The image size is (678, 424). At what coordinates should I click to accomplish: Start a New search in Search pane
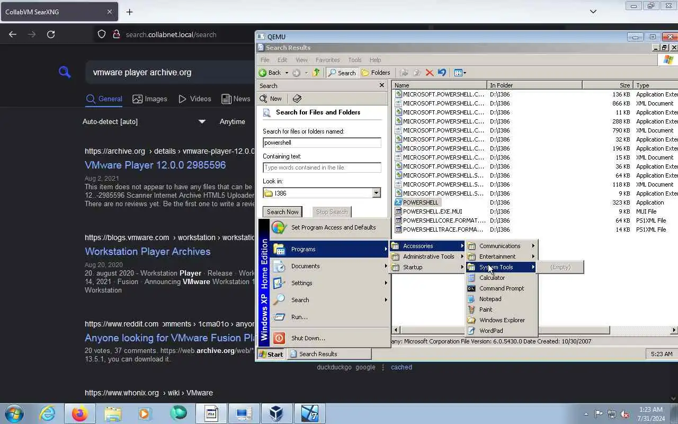tap(271, 99)
